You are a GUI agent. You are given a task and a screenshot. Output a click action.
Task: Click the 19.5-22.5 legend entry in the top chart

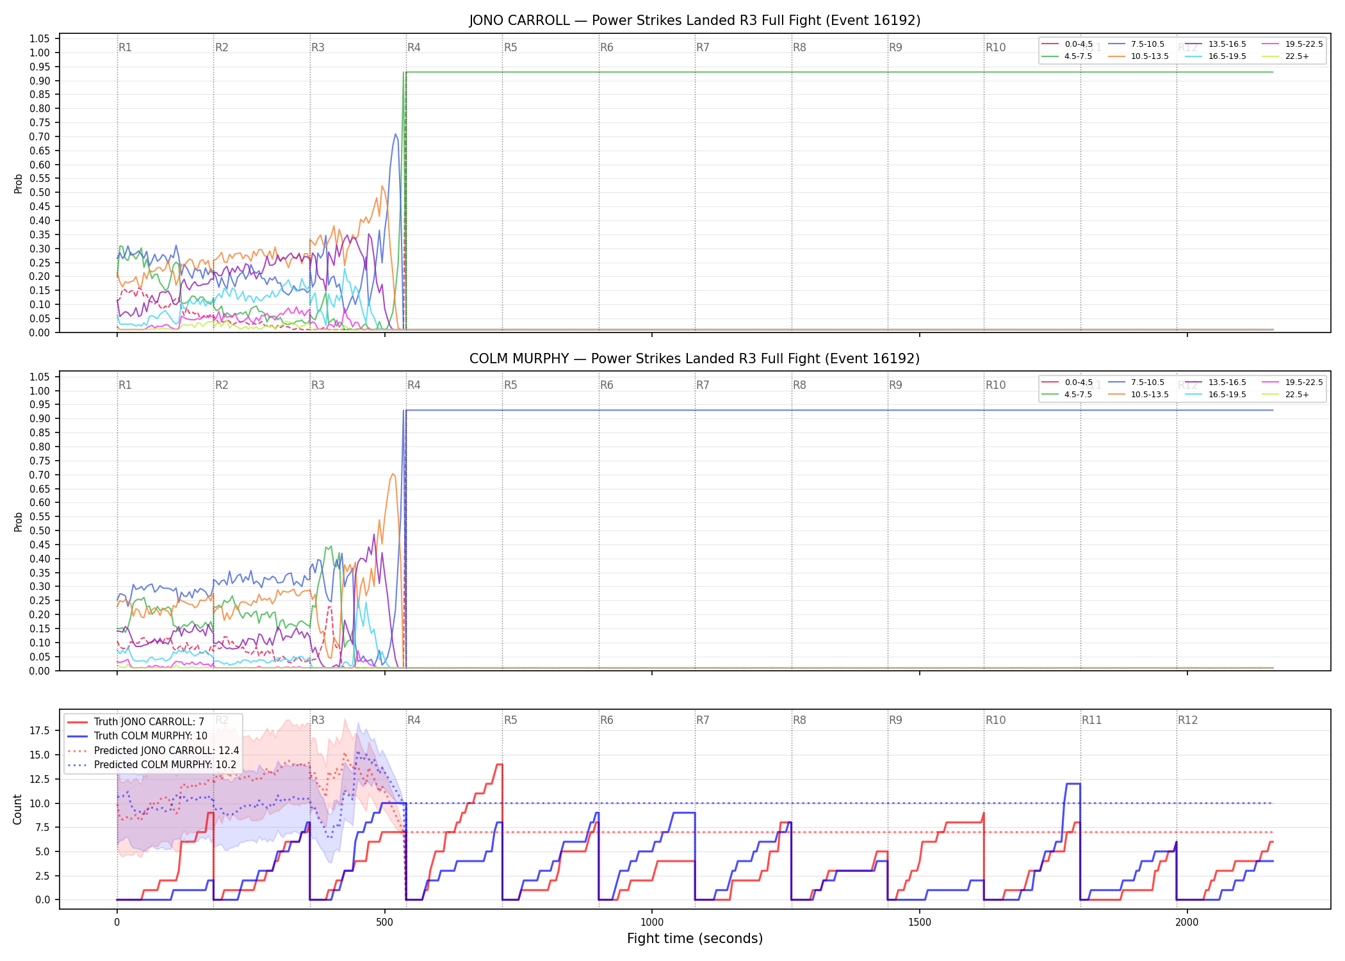(x=1292, y=44)
